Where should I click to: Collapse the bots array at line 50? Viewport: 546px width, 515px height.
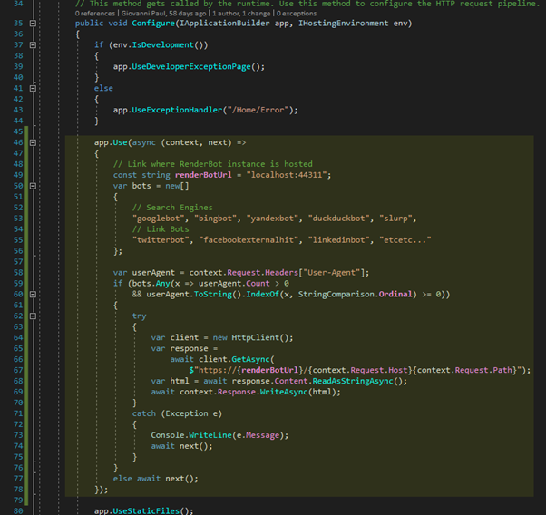click(x=34, y=185)
